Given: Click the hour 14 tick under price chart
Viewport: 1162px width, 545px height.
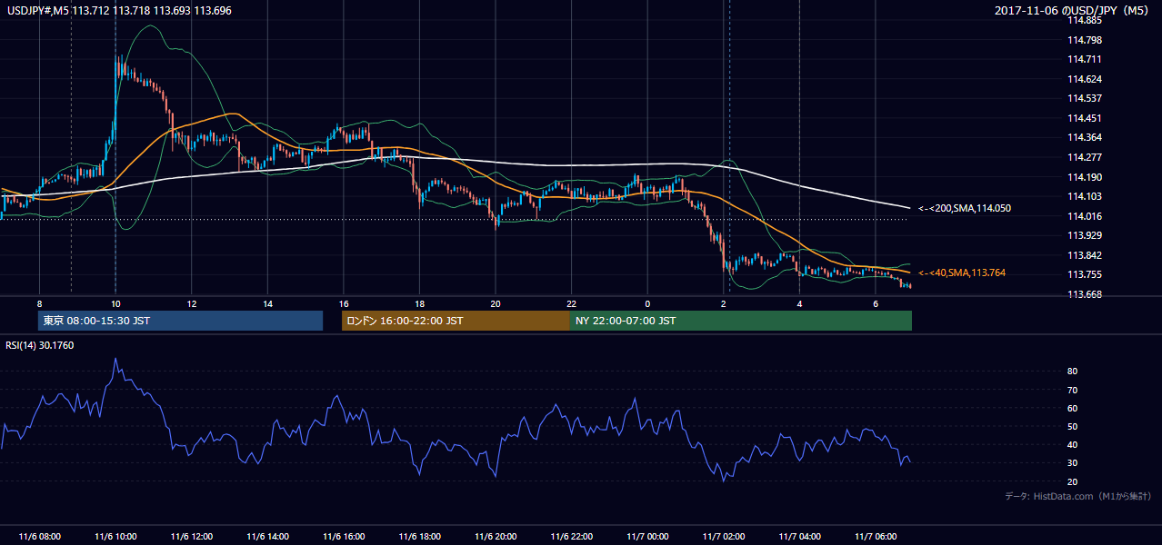Looking at the screenshot, I should [x=267, y=303].
